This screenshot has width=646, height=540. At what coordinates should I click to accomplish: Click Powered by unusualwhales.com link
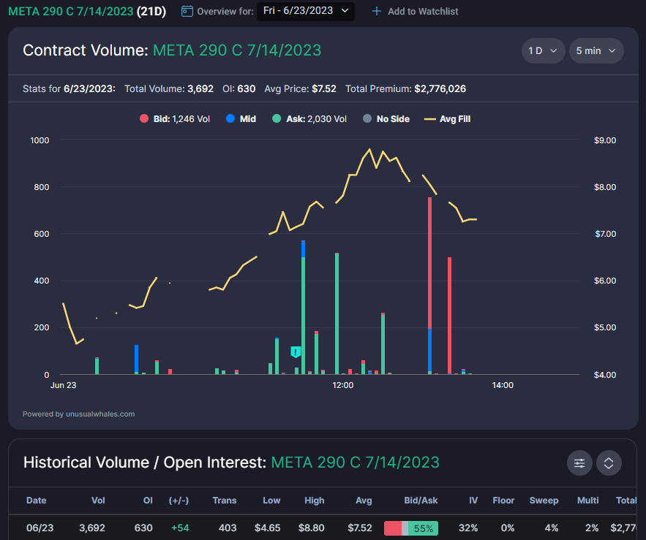click(x=79, y=414)
